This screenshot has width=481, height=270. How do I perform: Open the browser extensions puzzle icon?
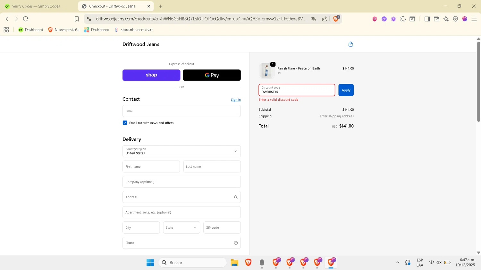[x=403, y=19]
